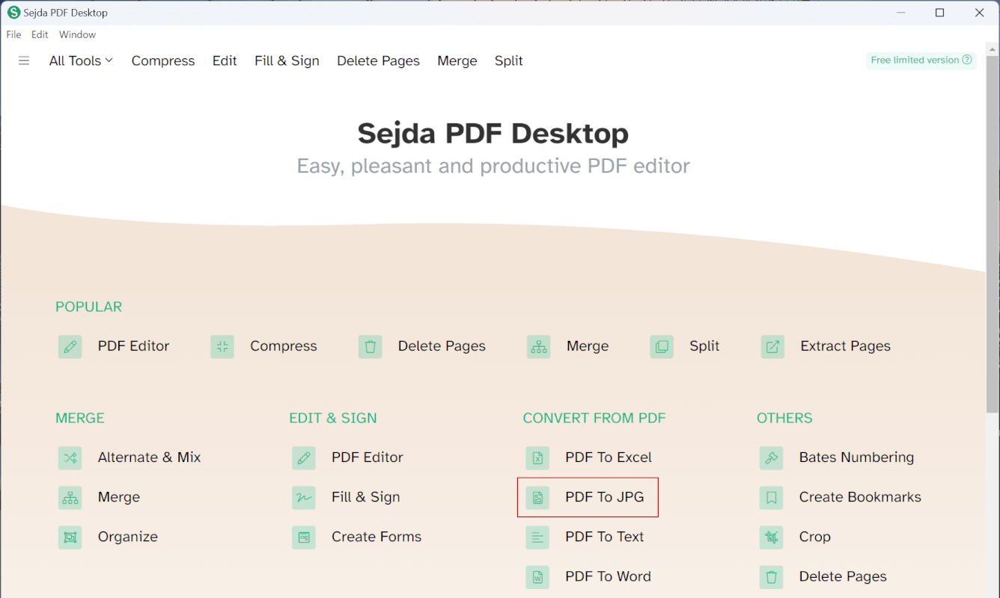Open Extract Pages tool link
This screenshot has height=598, width=1000.
click(846, 346)
